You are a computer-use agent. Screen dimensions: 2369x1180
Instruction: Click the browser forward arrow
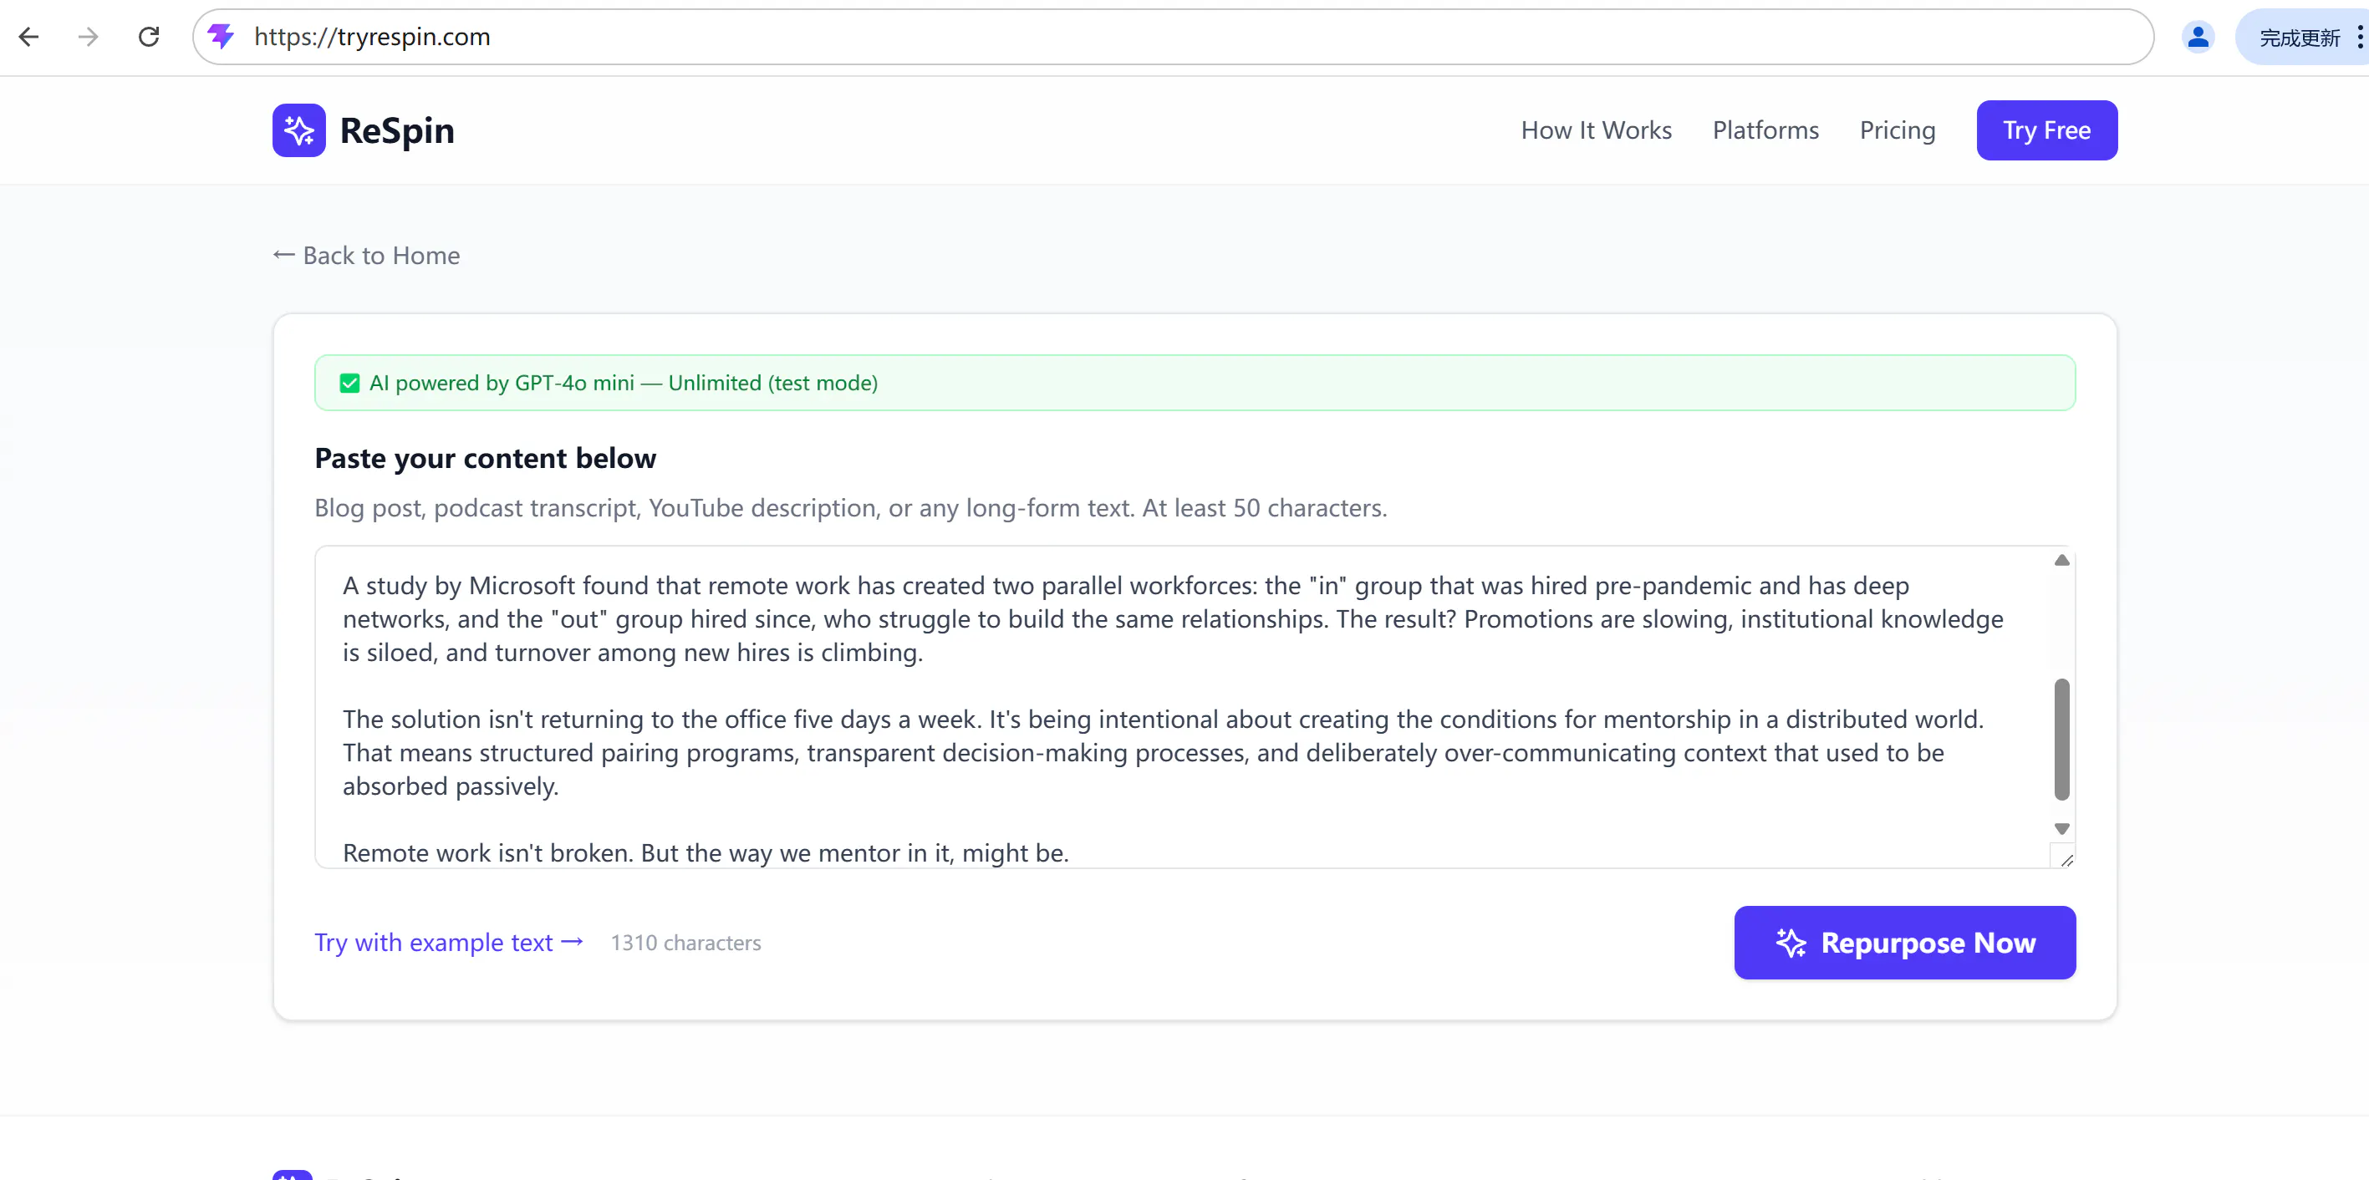(89, 37)
